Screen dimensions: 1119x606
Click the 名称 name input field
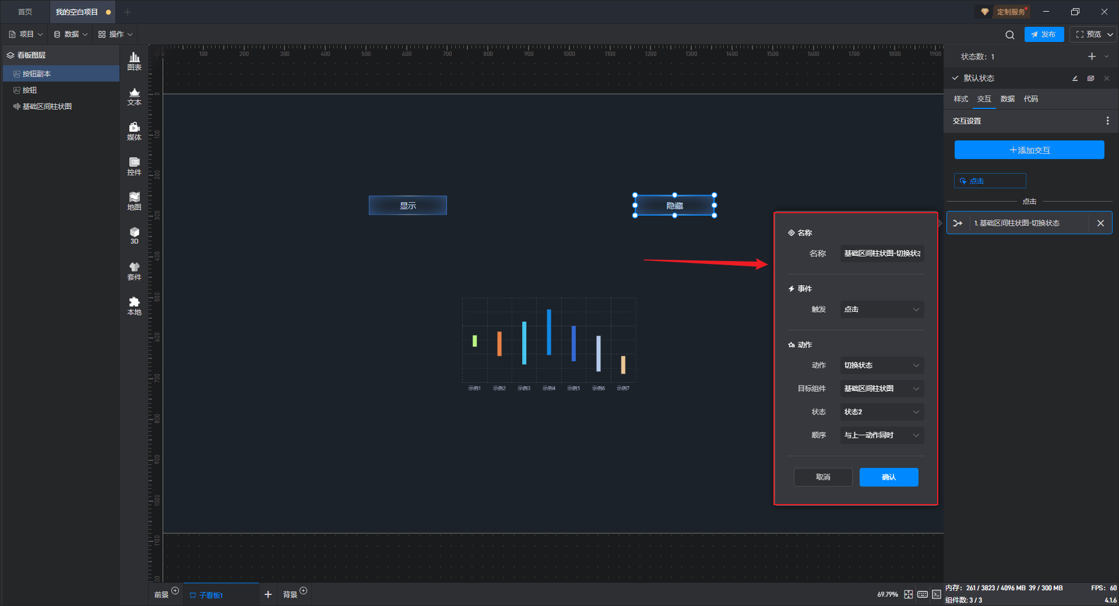882,253
